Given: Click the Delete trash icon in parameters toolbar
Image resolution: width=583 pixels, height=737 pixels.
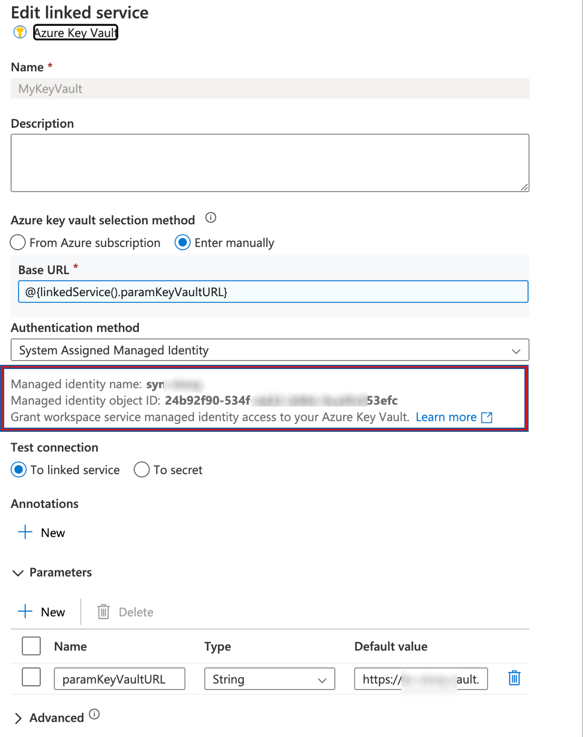Looking at the screenshot, I should pos(104,611).
